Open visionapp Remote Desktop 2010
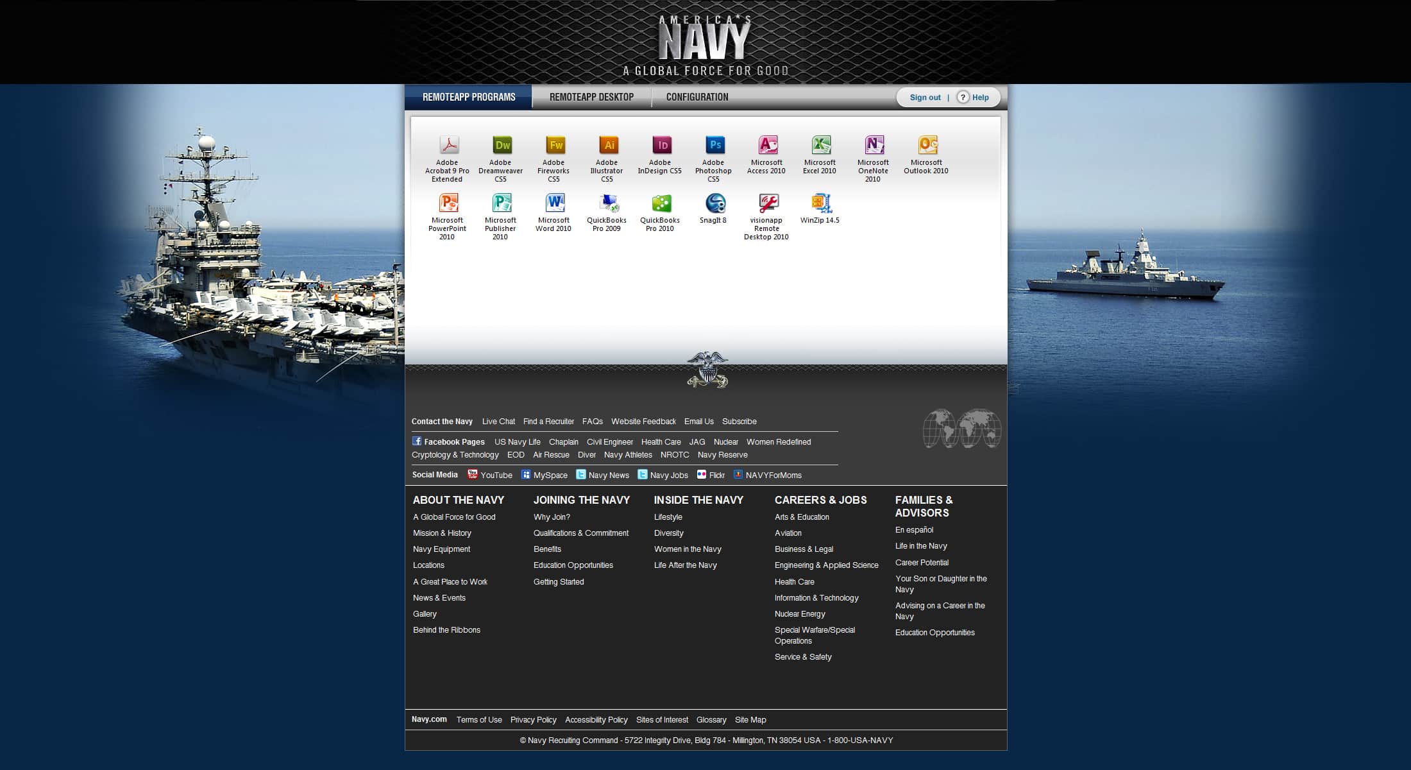 (767, 216)
